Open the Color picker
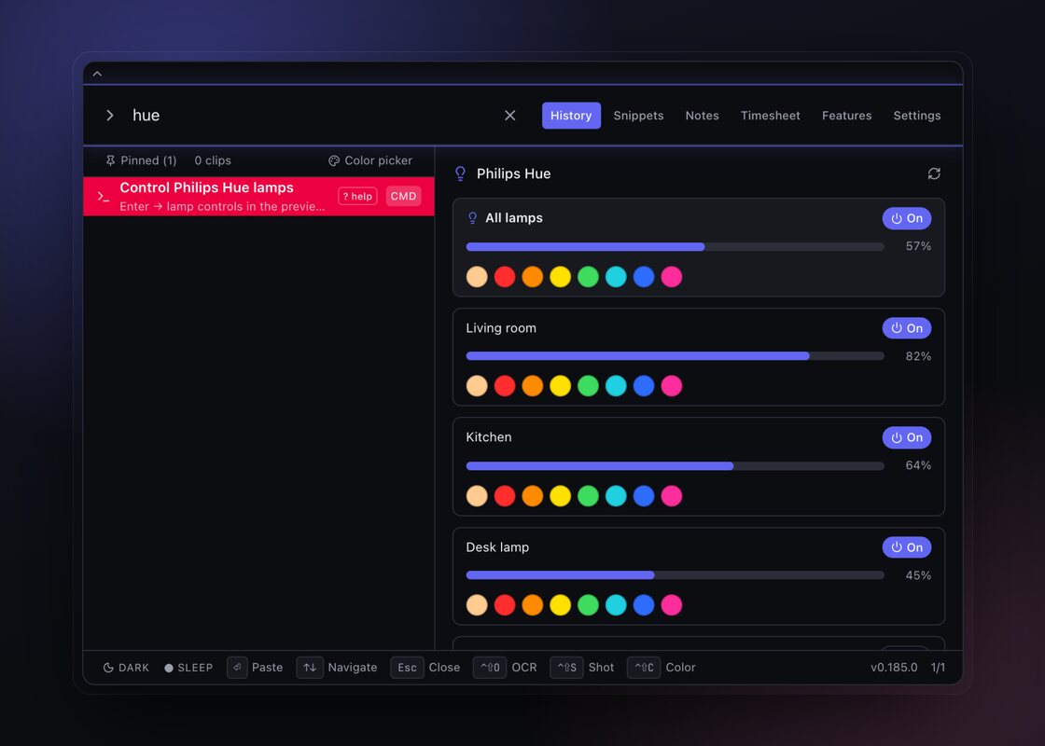Viewport: 1045px width, 746px height. tap(370, 160)
